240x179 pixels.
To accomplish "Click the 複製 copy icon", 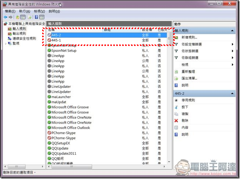I will [176, 114].
